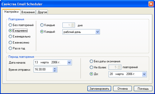Click the year '2006' in start date field
This screenshot has width=155, height=94.
click(54, 62)
